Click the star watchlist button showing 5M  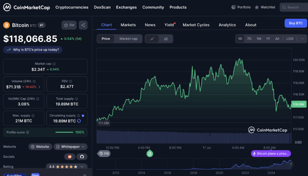pyautogui.click(x=69, y=25)
